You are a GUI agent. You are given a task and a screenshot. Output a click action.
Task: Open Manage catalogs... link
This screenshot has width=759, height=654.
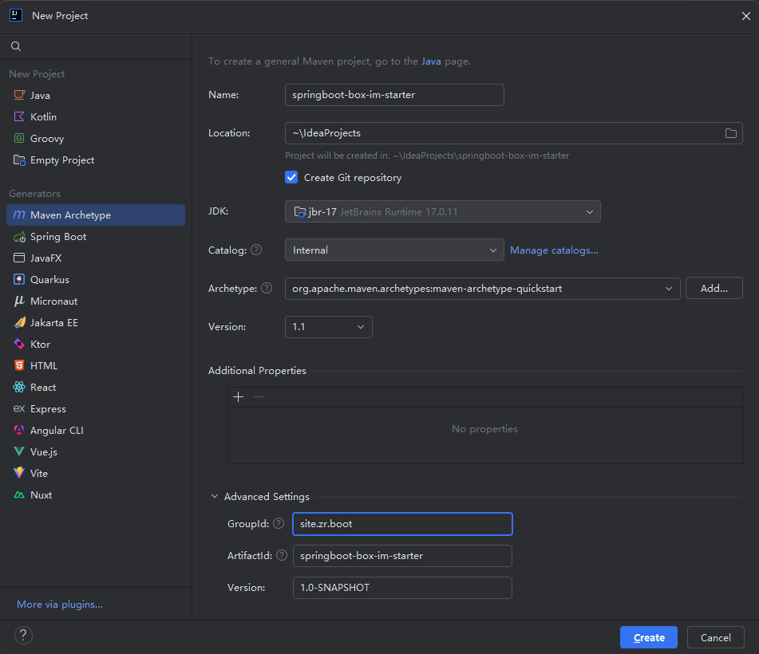click(x=554, y=250)
